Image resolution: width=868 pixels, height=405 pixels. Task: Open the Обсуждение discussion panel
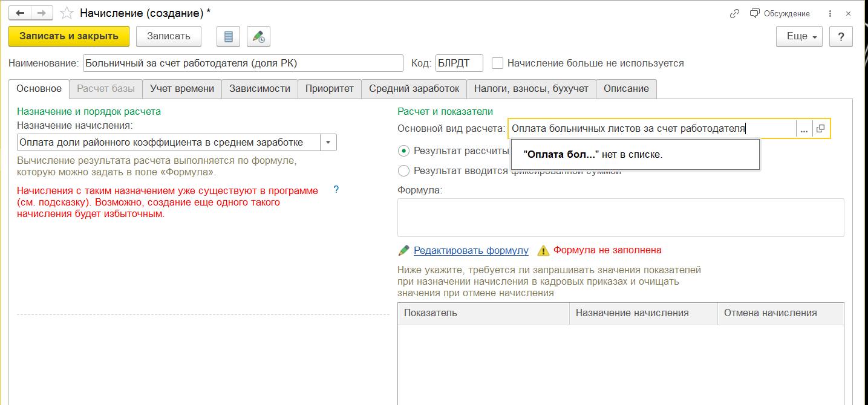pos(780,13)
